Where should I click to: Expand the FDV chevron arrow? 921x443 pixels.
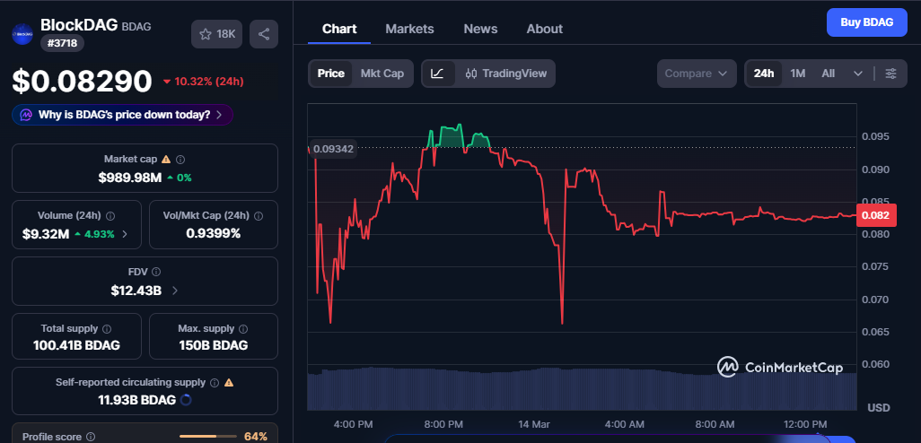coord(175,291)
